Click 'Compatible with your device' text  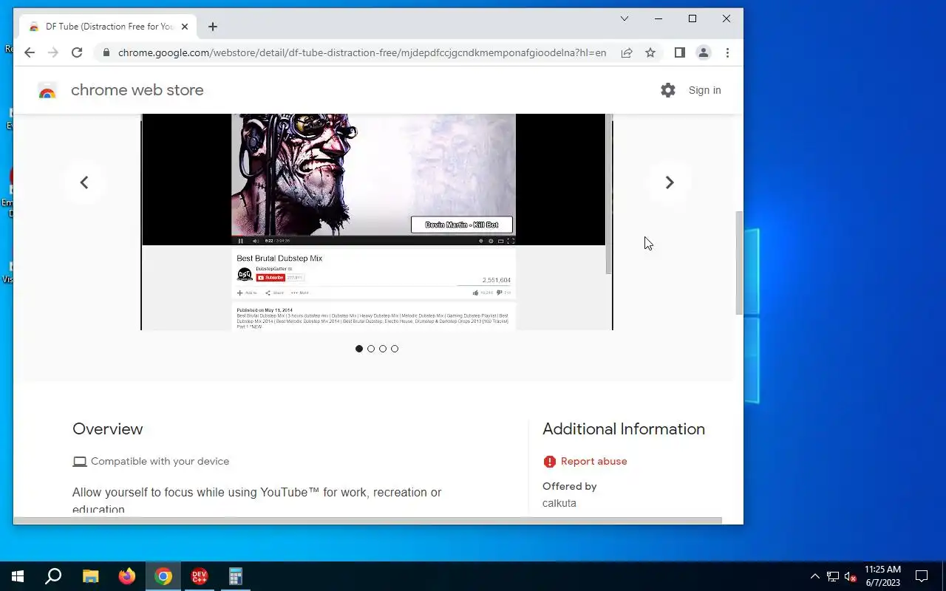point(160,461)
